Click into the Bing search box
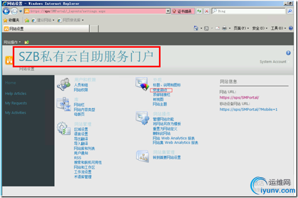The image size is (298, 198). [x=249, y=11]
